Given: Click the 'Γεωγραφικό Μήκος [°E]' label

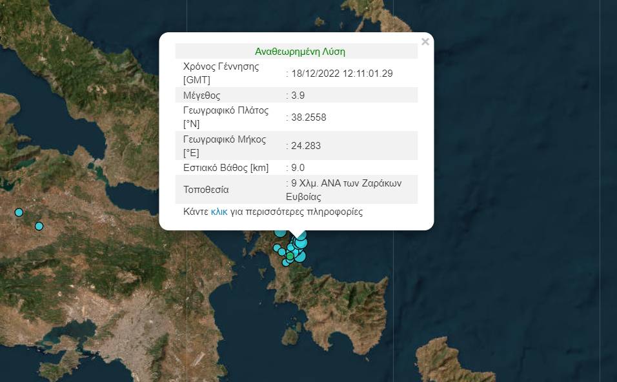Looking at the screenshot, I should coord(225,146).
